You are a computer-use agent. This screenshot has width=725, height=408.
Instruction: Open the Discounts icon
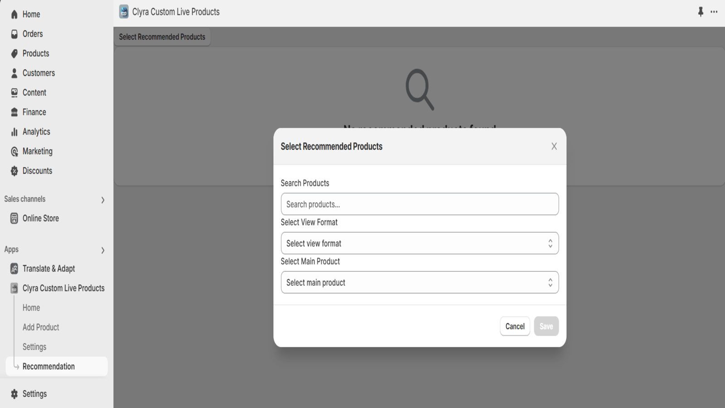(x=14, y=170)
